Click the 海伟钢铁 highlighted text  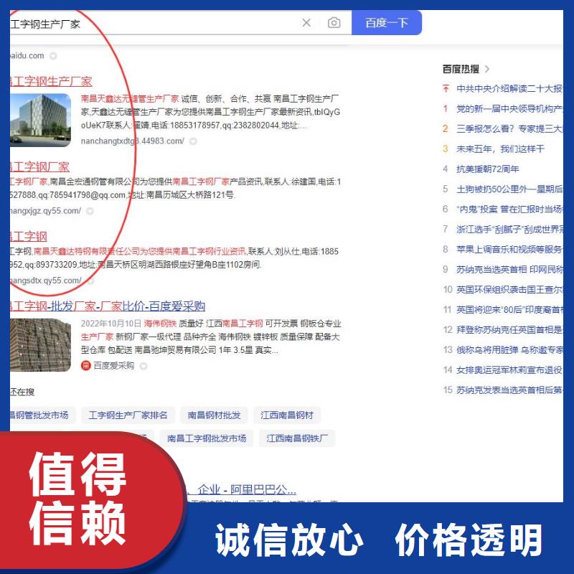point(160,324)
